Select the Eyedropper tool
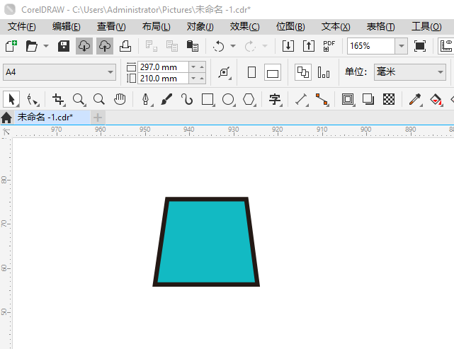The image size is (454, 349). tap(415, 100)
